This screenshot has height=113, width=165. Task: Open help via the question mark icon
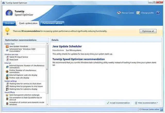click(158, 13)
